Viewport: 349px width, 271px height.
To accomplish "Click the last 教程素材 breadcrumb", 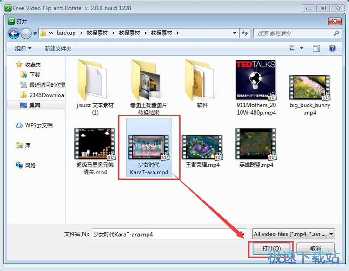I will (x=161, y=33).
